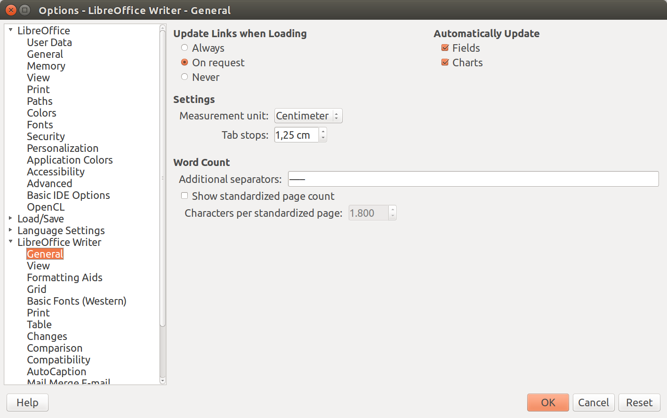Enable "Show standardized page count"
The image size is (667, 418).
184,196
